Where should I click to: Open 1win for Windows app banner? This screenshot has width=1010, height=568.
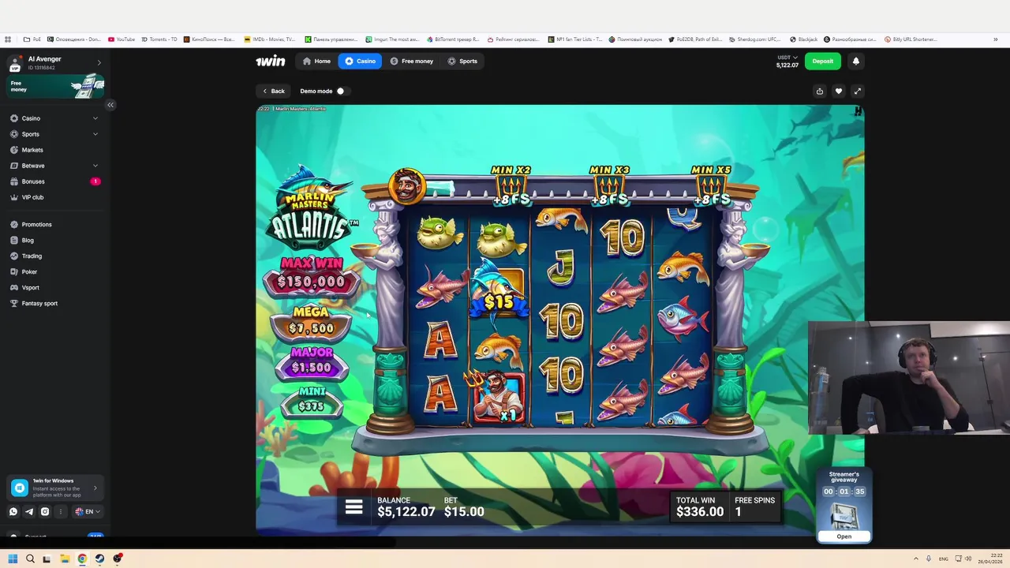pyautogui.click(x=55, y=488)
